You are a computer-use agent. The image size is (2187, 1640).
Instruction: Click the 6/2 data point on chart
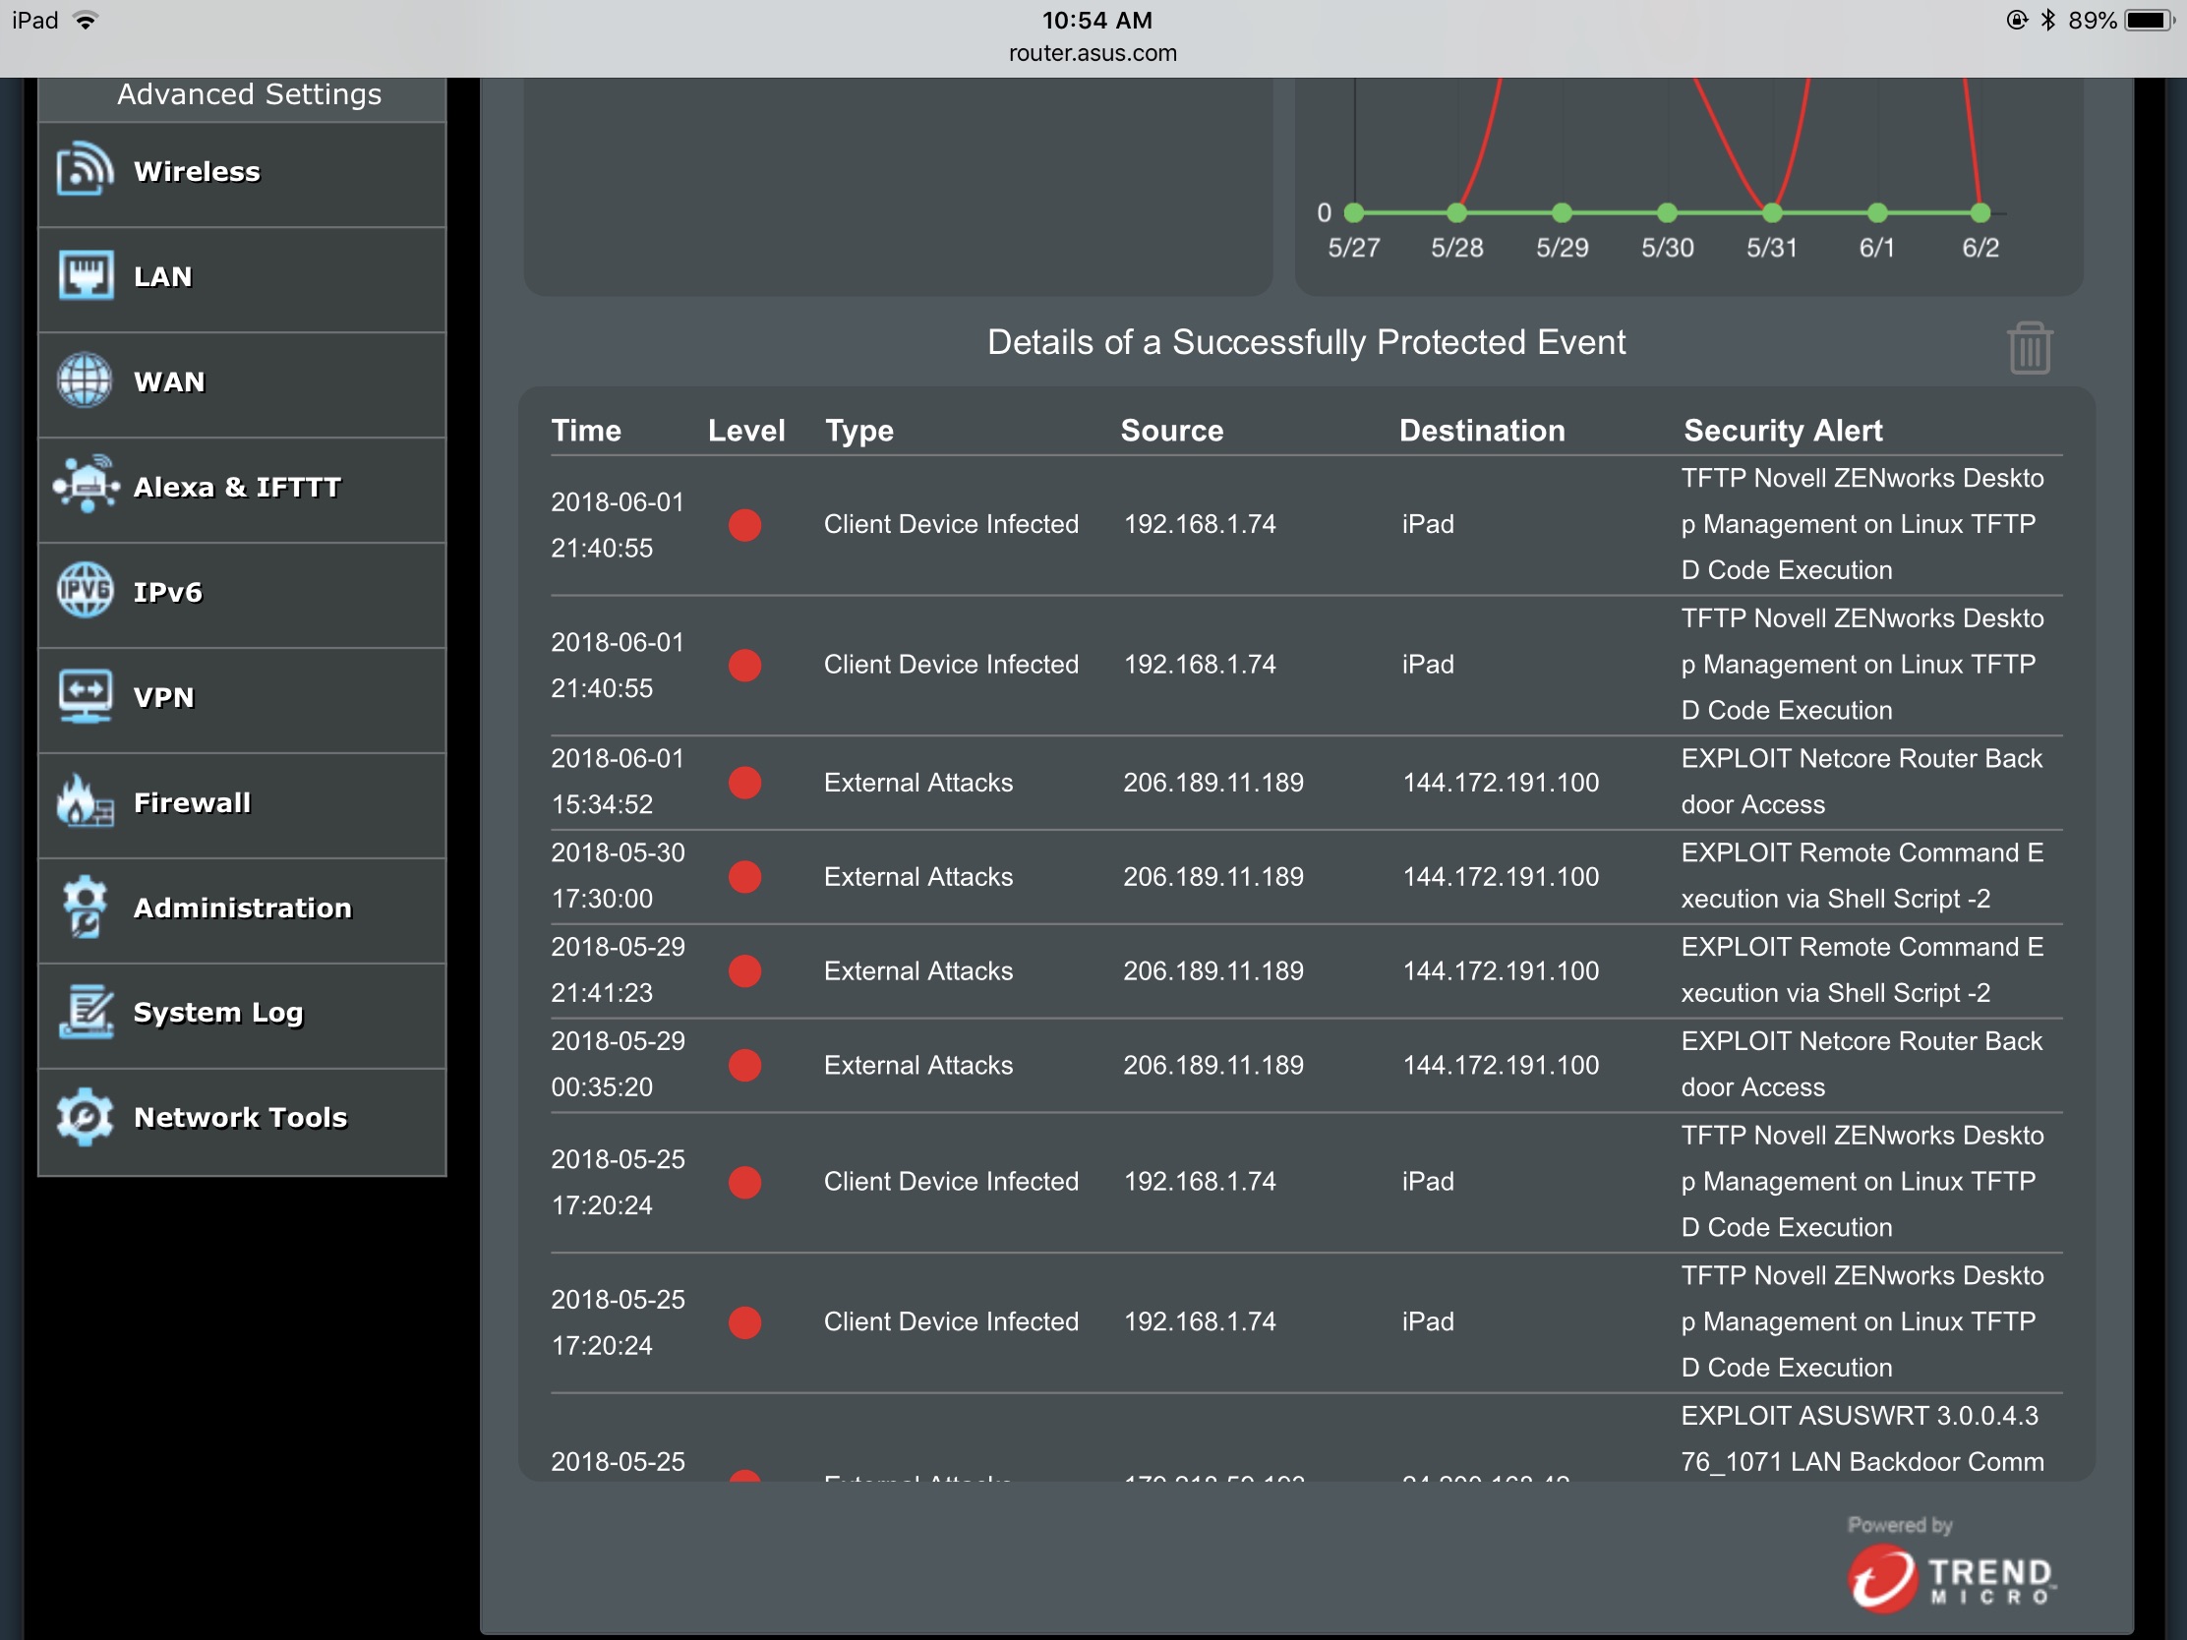[1980, 212]
